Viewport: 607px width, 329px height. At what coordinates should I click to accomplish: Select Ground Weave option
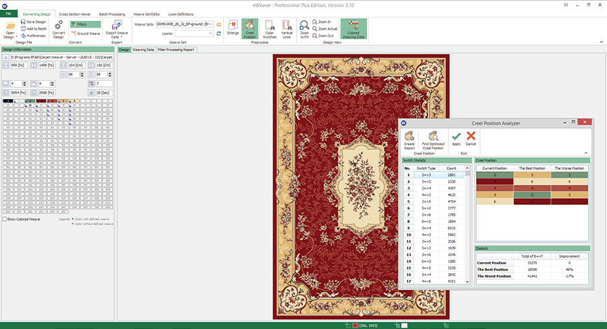click(x=86, y=34)
